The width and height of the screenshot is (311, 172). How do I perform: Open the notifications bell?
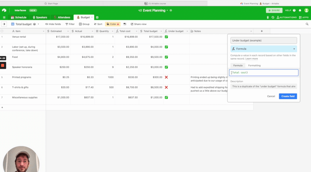300,10
